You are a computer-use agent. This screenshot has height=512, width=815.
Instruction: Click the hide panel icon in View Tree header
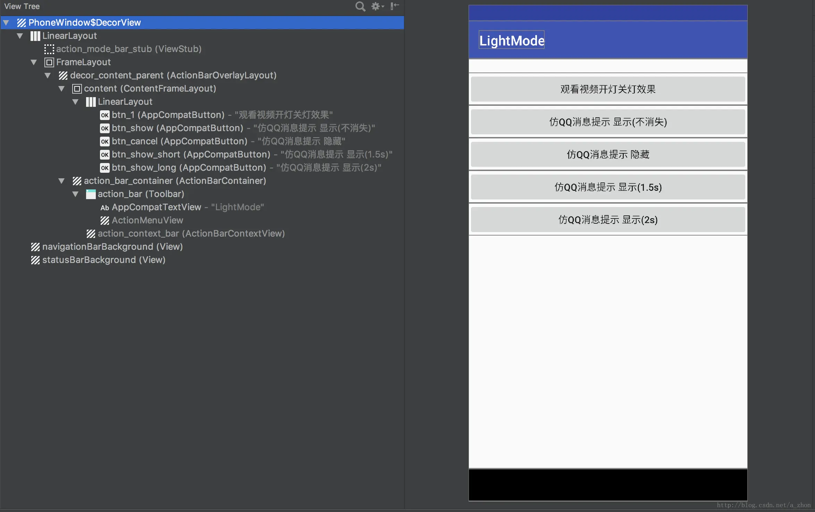pyautogui.click(x=395, y=6)
